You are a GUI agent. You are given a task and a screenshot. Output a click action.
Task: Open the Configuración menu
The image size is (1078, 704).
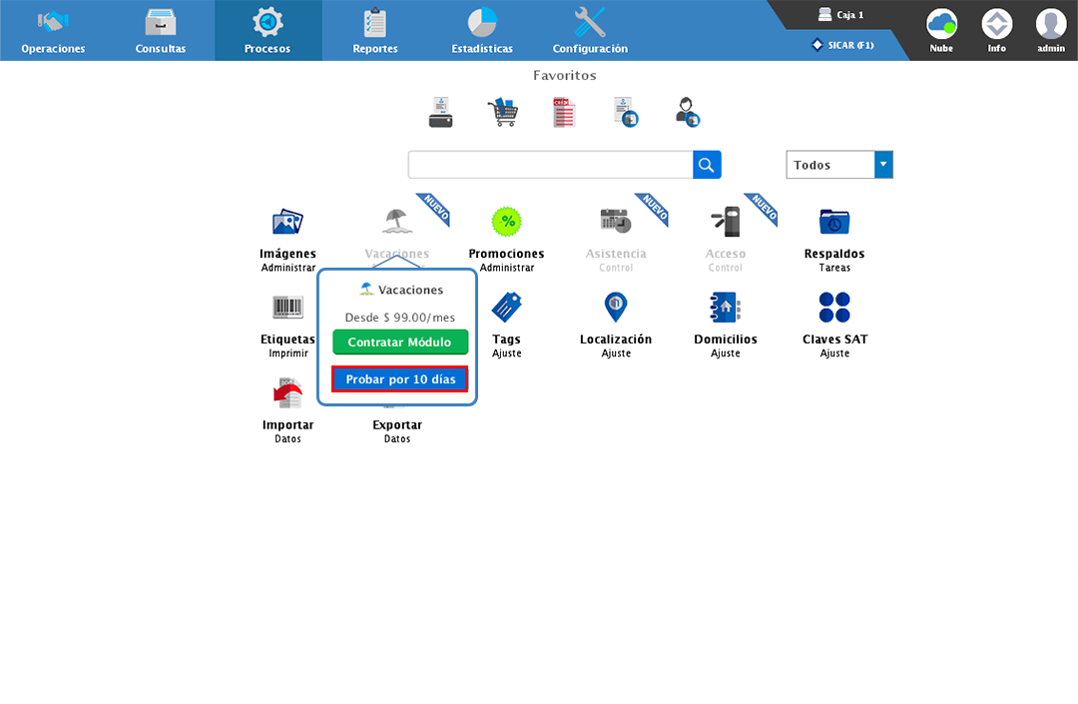tap(589, 29)
